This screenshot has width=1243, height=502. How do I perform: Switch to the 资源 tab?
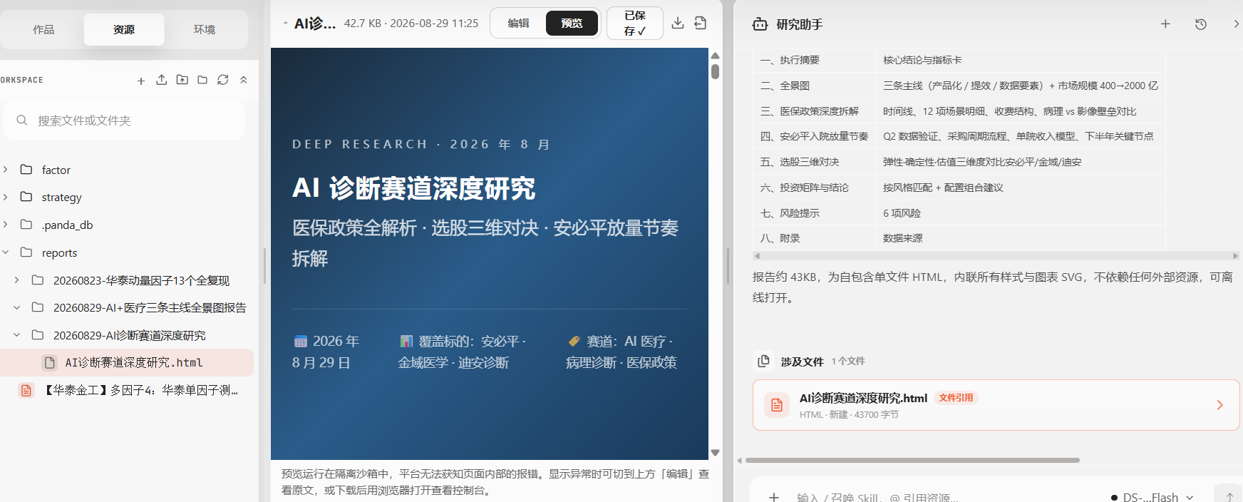click(124, 29)
